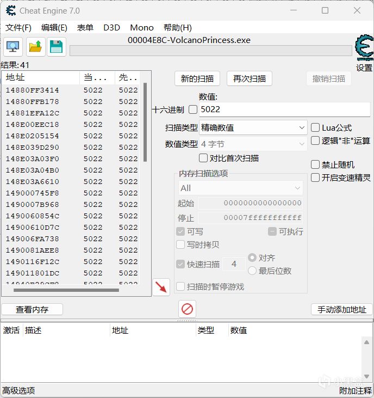The width and height of the screenshot is (374, 398).
Task: Save the cheat table with the floppy icon
Action: point(56,47)
